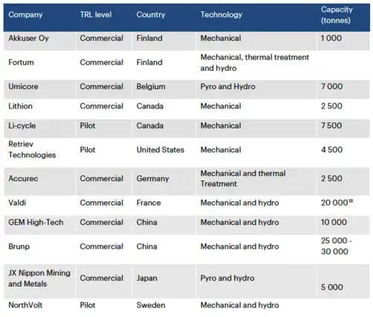Click the Capacity (tonnes) column header
The width and height of the screenshot is (373, 317).
[x=337, y=15]
